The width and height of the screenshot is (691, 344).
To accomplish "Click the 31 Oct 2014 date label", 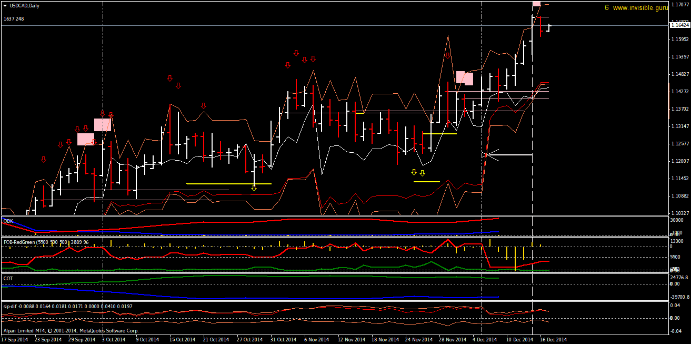I will coord(284,340).
